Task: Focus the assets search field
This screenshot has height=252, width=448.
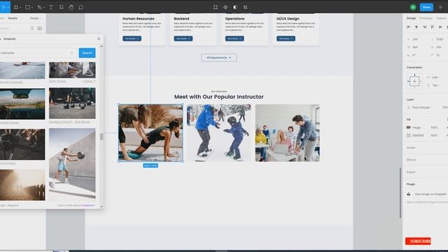Action: (14, 28)
